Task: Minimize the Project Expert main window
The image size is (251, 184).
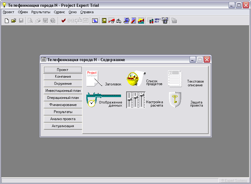Action: (x=231, y=5)
